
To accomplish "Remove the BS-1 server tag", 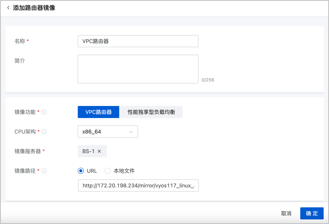I will [x=99, y=151].
